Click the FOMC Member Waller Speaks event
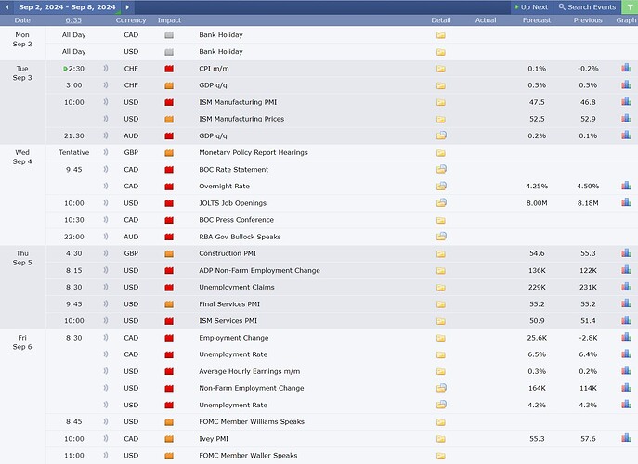638x464 pixels. [248, 456]
